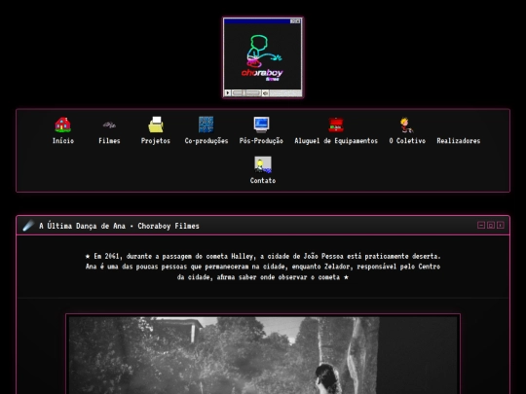
Task: Go to Pós-Produção label
Action: click(x=261, y=141)
